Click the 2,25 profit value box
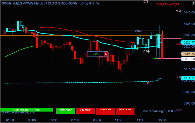195x123 pixels. point(95,54)
